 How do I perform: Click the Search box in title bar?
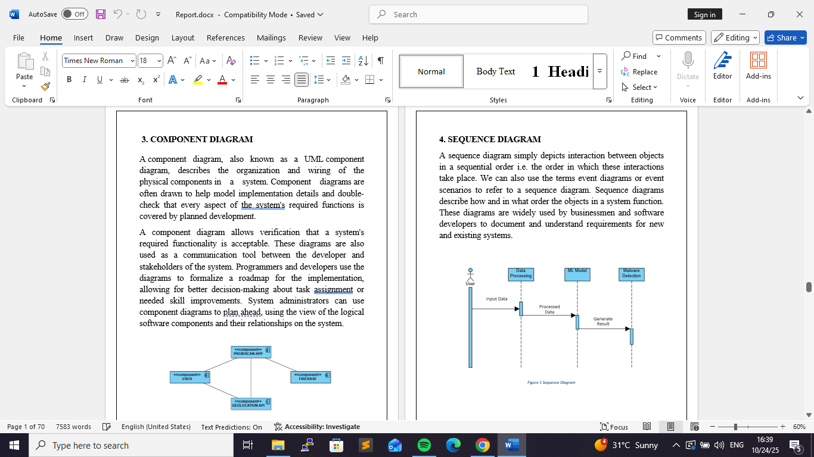478,14
